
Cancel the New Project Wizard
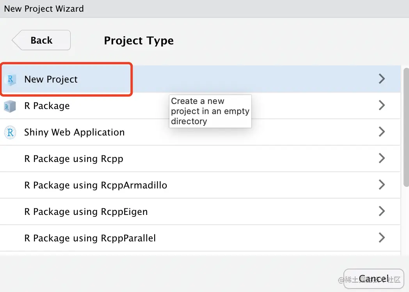(373, 279)
